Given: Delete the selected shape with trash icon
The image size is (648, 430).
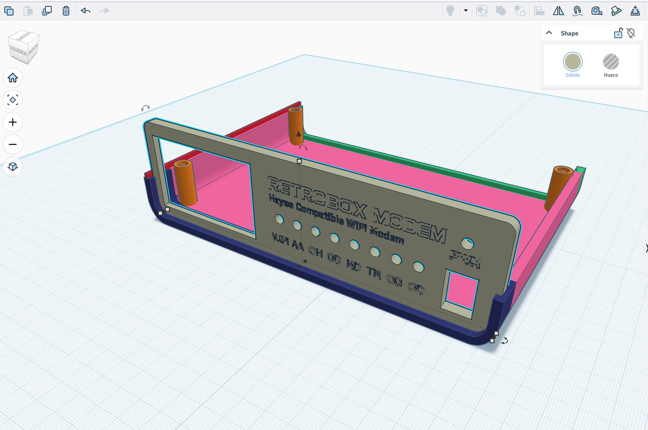Looking at the screenshot, I should [x=66, y=11].
